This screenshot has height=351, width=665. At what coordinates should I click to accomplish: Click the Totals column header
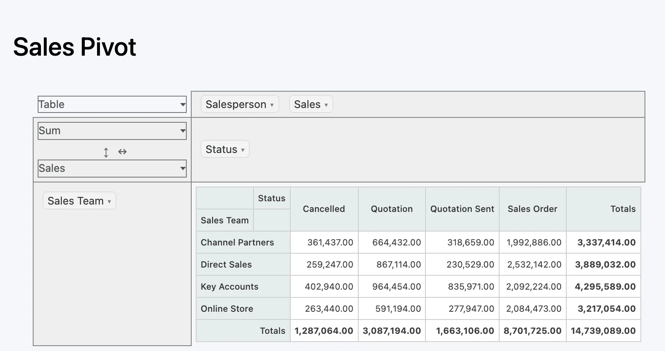coord(604,209)
